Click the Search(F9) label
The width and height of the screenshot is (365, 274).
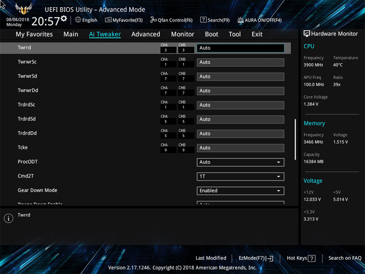pyautogui.click(x=218, y=20)
